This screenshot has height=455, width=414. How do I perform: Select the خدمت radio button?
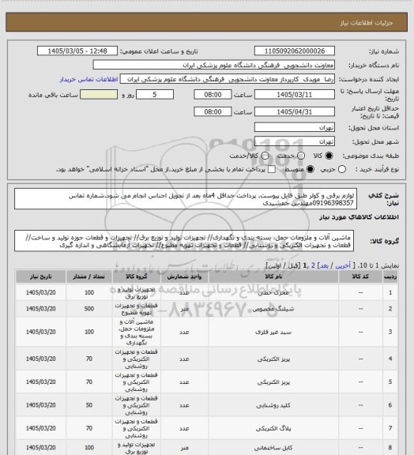tap(301, 156)
